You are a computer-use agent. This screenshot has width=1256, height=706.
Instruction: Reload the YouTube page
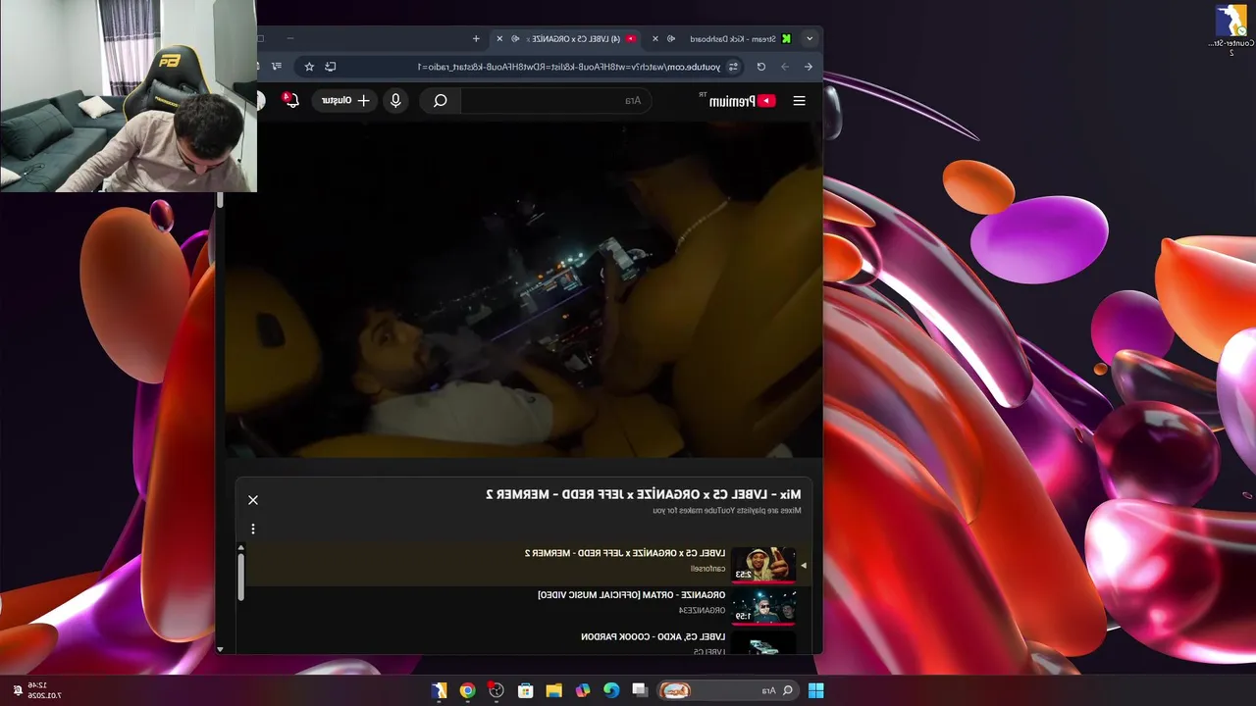pyautogui.click(x=760, y=67)
